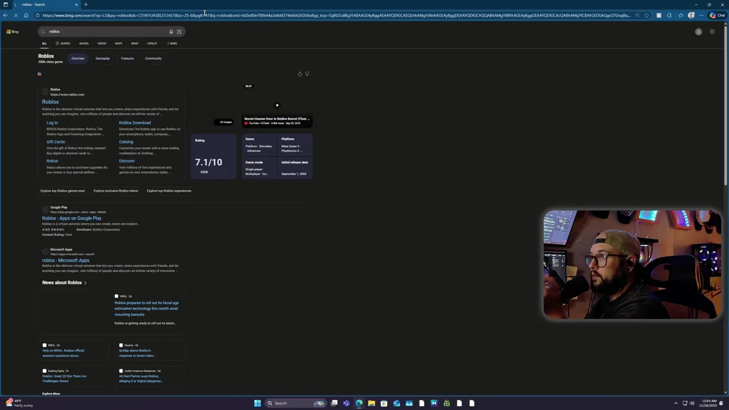Screen dimensions: 729x410
Task: Play the Secret Heaven Door video
Action: tap(277, 105)
